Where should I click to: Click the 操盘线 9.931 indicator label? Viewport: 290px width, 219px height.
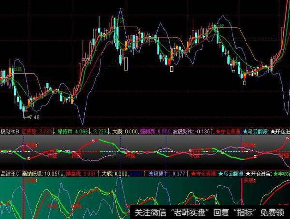point(80,173)
